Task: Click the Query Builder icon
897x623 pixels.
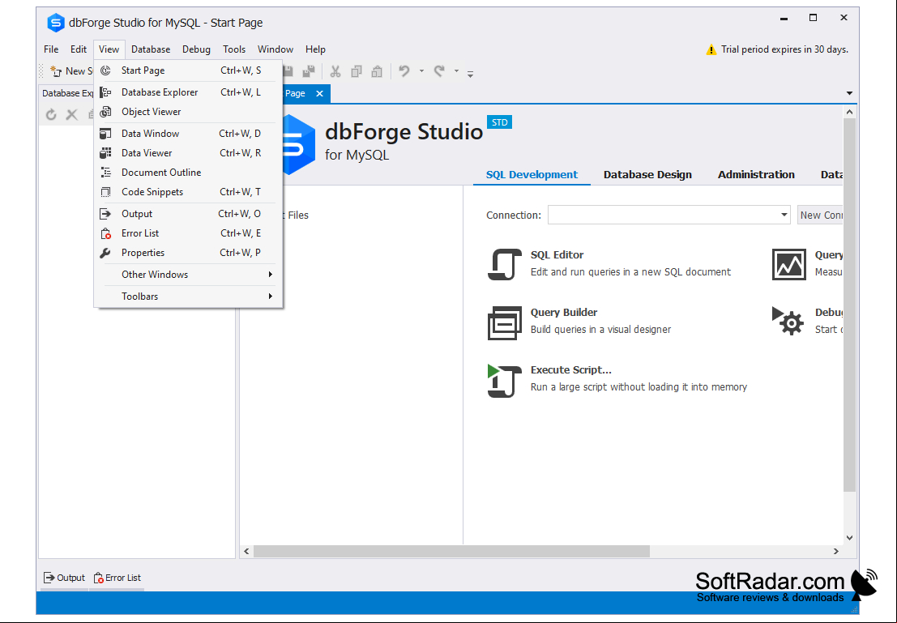Action: tap(504, 322)
